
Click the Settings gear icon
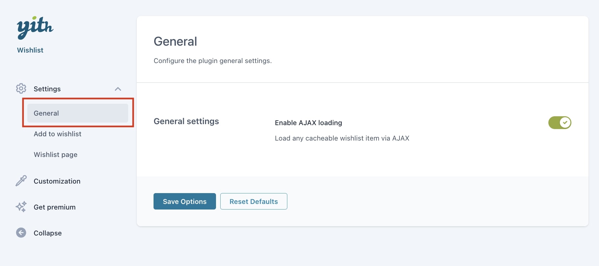coord(21,88)
